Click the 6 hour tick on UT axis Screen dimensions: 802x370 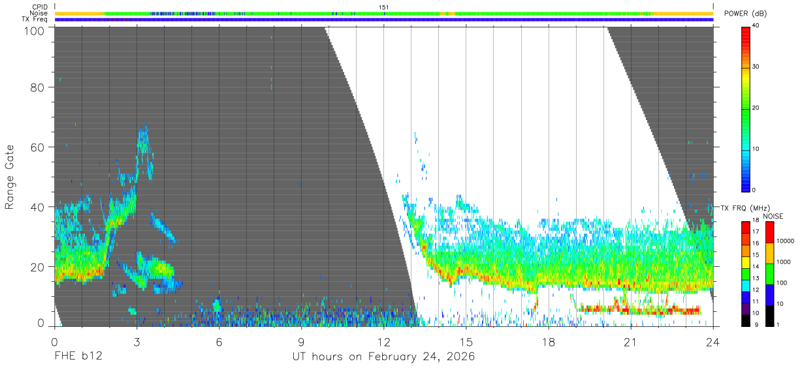click(x=219, y=341)
